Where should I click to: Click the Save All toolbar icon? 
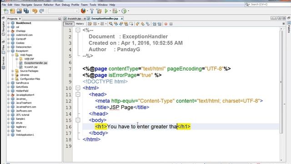point(26,11)
